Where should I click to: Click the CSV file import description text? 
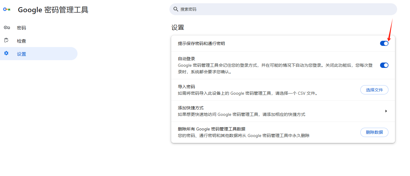pos(247,93)
